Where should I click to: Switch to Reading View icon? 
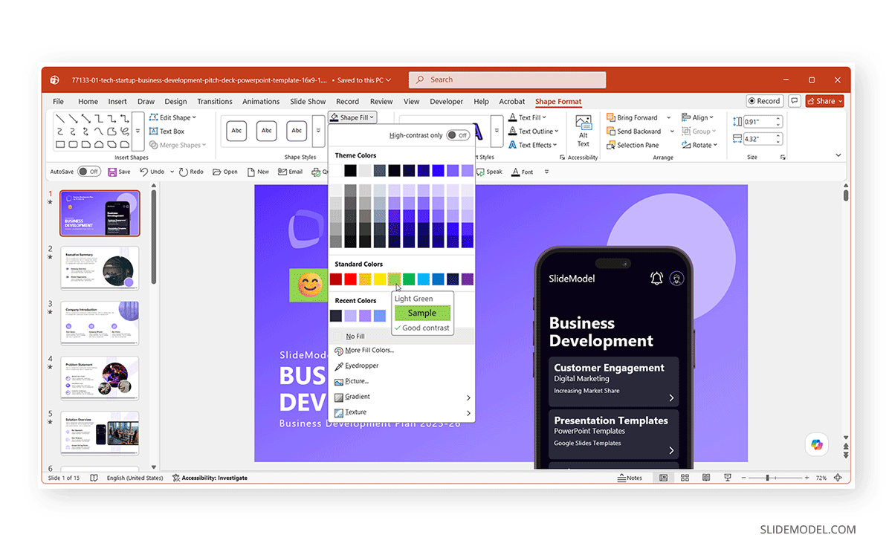706,478
